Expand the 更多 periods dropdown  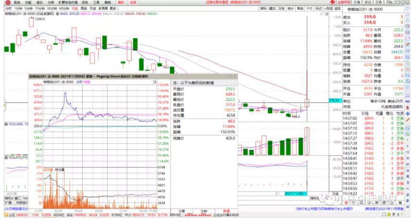tap(113, 9)
